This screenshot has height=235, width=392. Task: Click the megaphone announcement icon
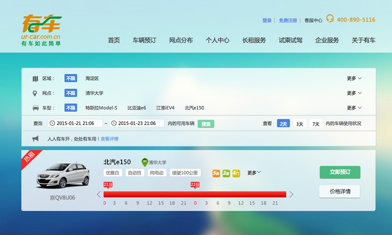[x=35, y=138]
